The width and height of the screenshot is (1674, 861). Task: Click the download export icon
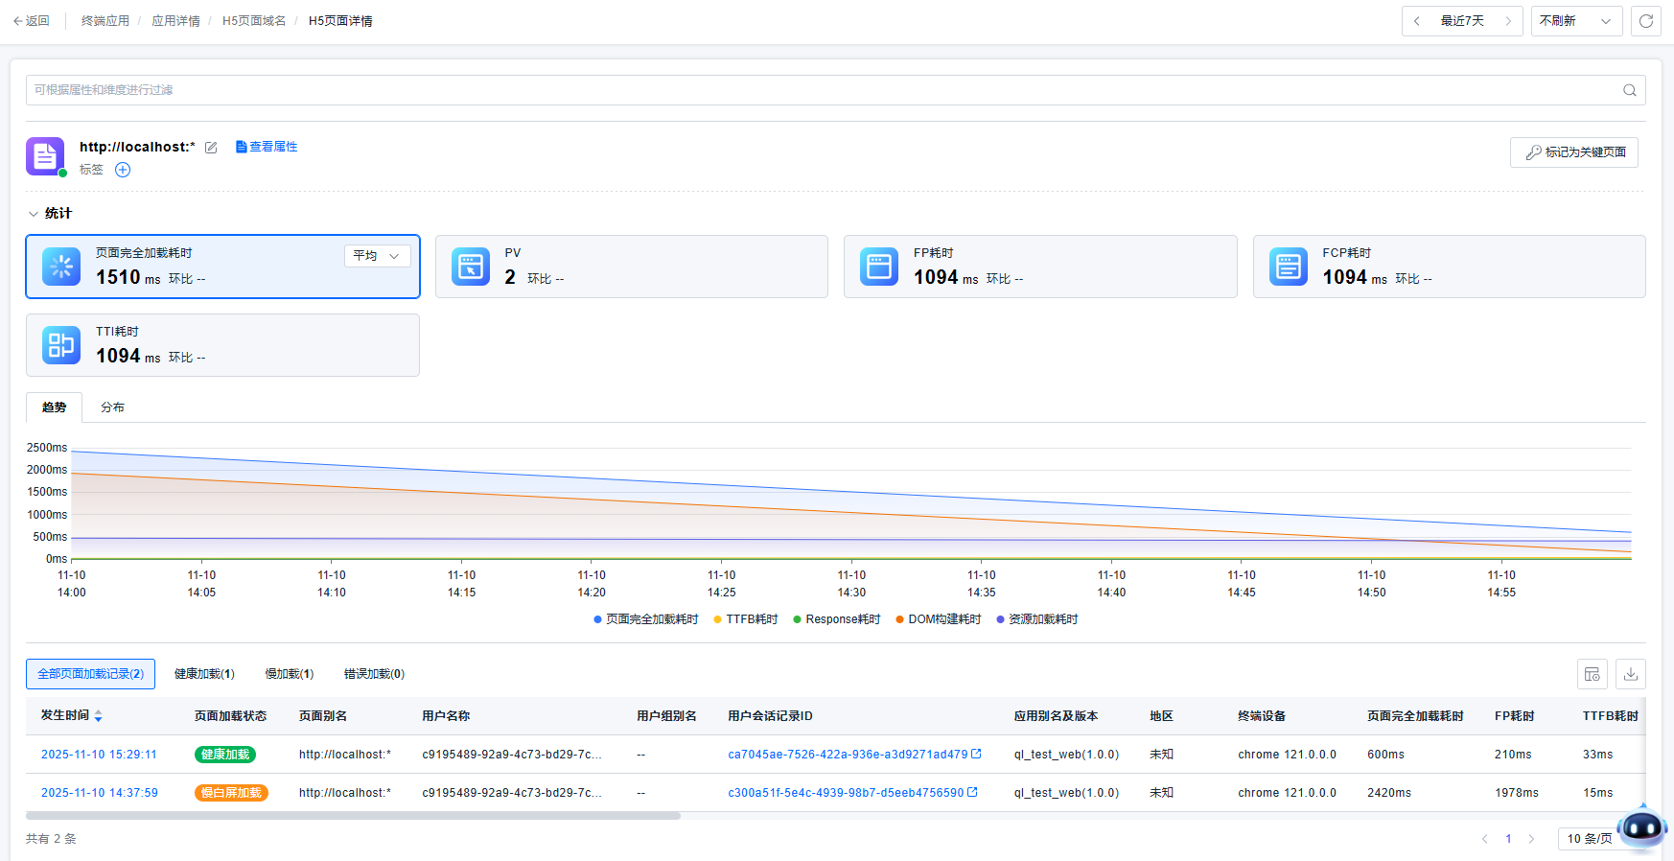click(x=1630, y=674)
